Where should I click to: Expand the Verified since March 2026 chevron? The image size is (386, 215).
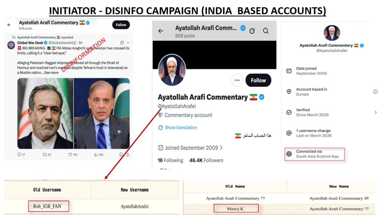coord(376,112)
